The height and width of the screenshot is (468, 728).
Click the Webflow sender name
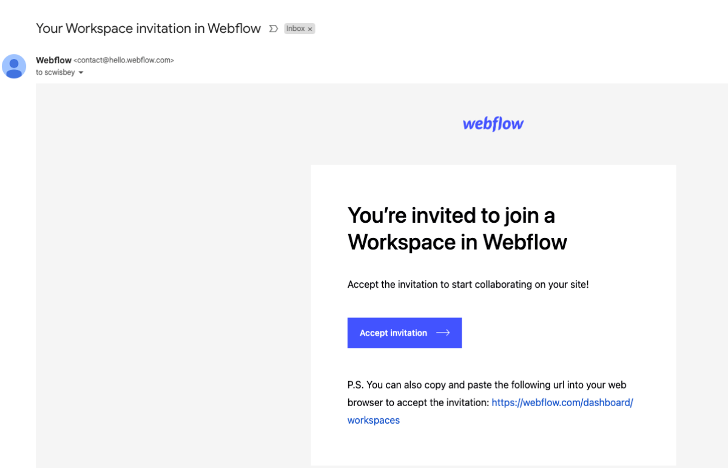click(x=53, y=60)
